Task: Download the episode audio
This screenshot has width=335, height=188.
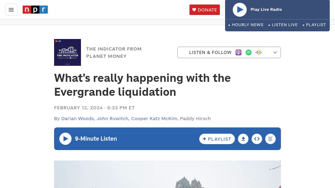Action: 243,139
